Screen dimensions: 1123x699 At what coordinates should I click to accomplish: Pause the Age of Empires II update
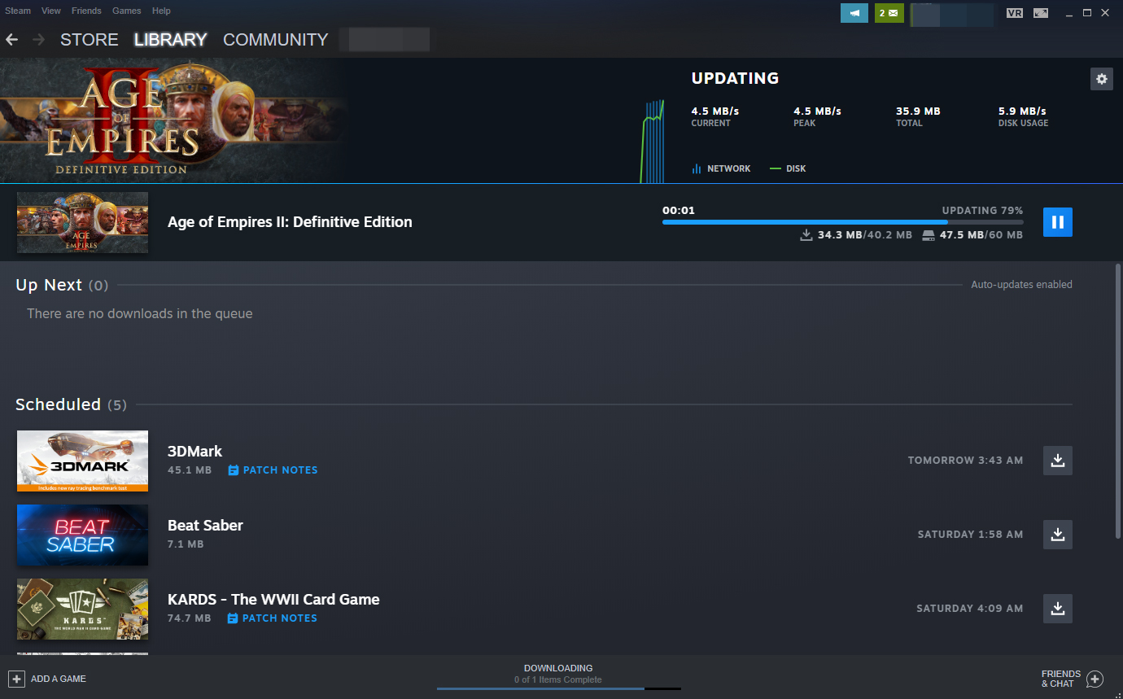[1057, 222]
